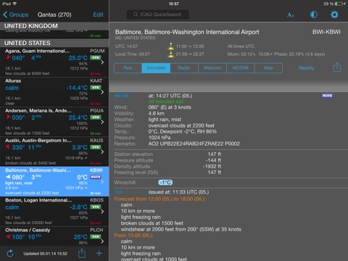
Task: Tap the Austin wind direction arrow
Action: pos(8,146)
